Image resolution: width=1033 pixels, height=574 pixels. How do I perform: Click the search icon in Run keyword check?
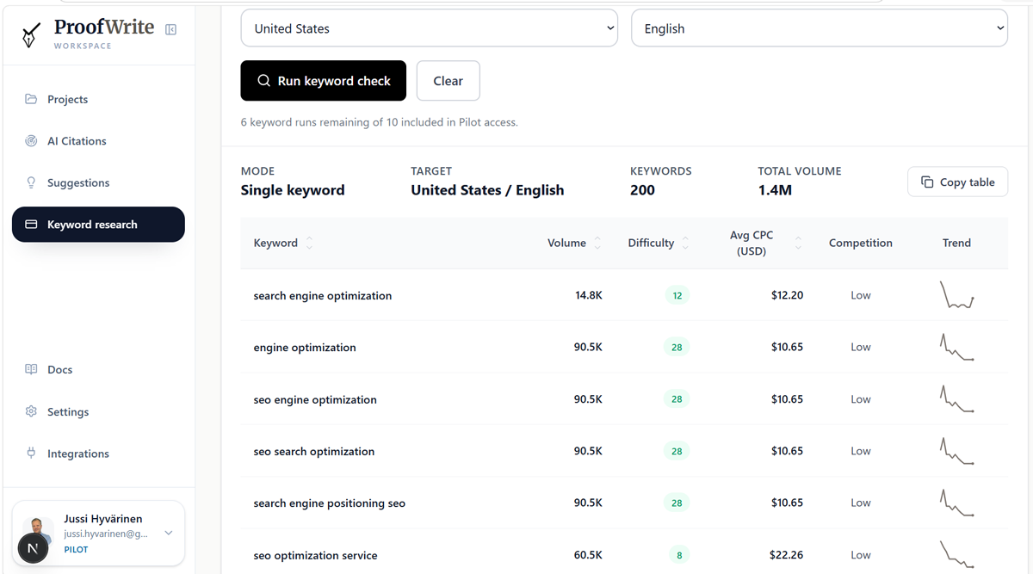[264, 81]
